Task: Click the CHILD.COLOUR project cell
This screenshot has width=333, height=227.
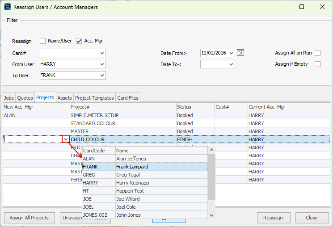Action: tap(123, 139)
